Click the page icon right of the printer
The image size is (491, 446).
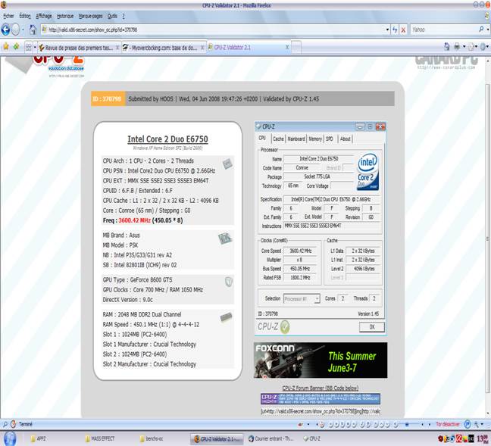pos(471,47)
